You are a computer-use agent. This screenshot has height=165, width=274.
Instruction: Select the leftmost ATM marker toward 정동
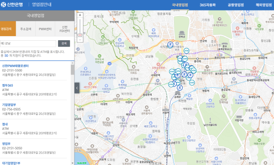click(x=171, y=85)
